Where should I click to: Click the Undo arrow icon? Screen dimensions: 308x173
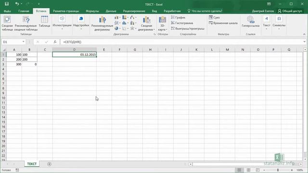17,4
